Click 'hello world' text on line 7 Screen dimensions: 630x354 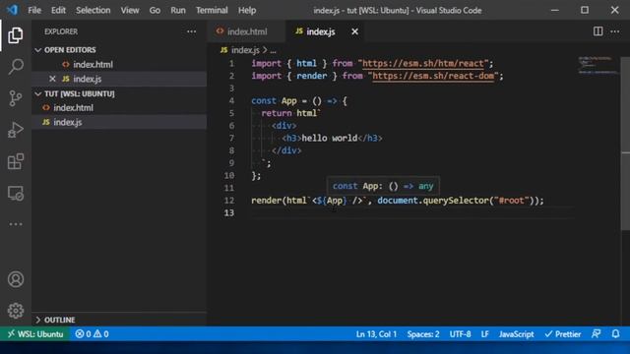(329, 138)
